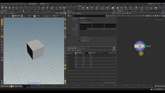Click the box1 node in network view

pyautogui.click(x=140, y=46)
